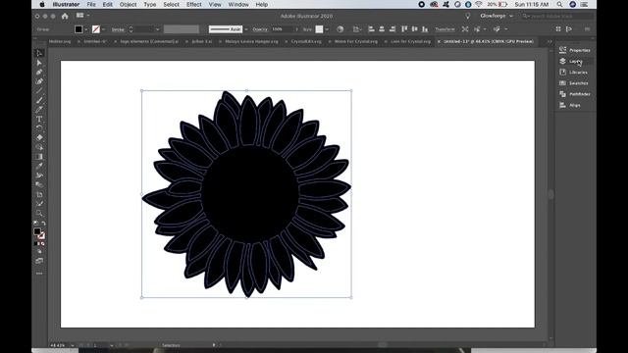
Task: Open the Apple menu
Action: (42, 4)
